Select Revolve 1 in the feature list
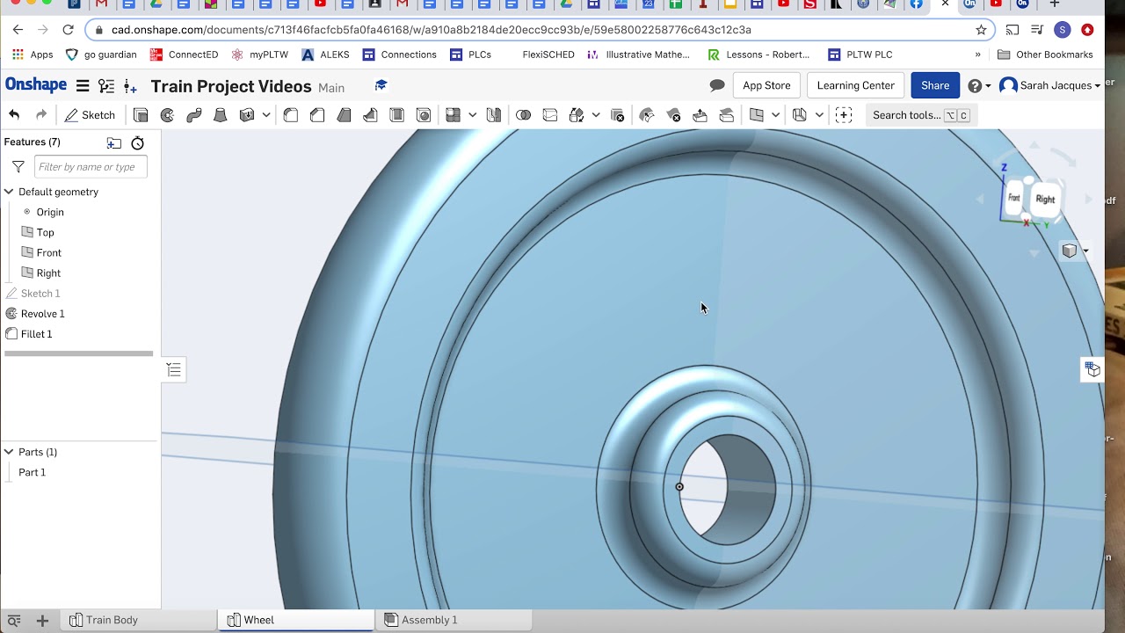 (x=42, y=314)
